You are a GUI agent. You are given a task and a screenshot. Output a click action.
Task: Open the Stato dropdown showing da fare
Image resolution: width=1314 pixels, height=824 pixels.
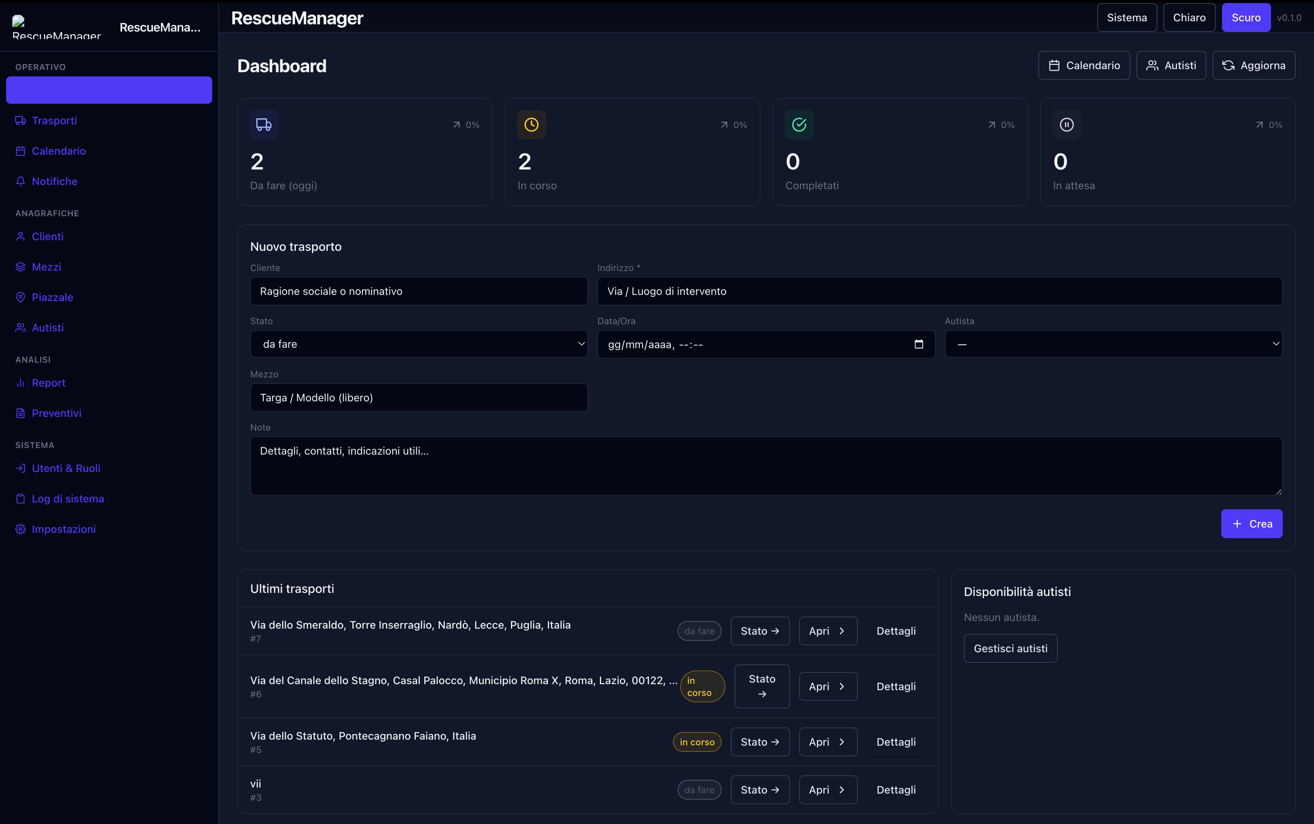[419, 344]
